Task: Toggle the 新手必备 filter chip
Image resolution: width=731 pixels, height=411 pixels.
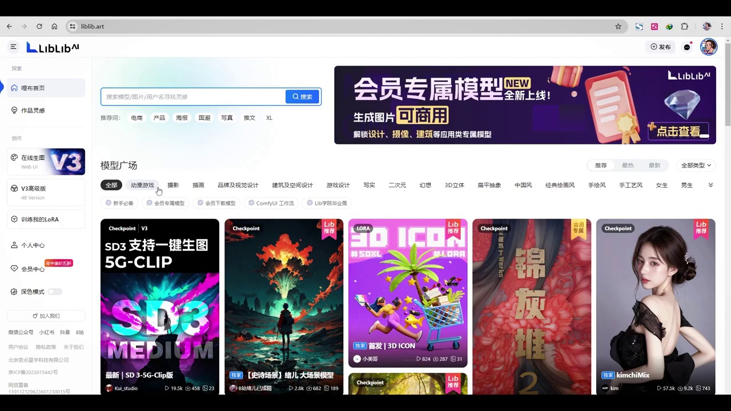Action: pyautogui.click(x=119, y=203)
